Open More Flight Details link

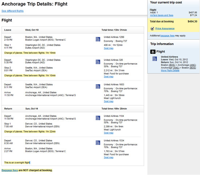[x=170, y=70]
